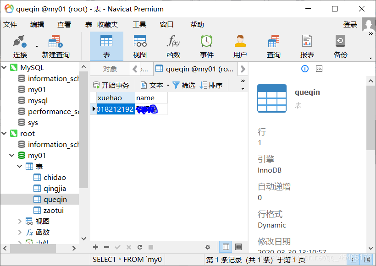
Task: Select the performance_schema database
Action: (x=49, y=112)
